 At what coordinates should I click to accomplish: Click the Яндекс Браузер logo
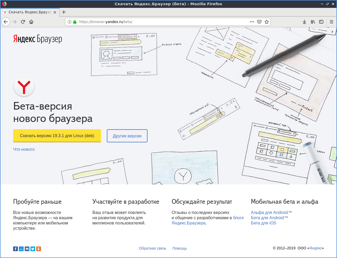coord(38,39)
